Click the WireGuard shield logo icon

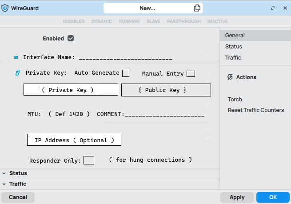[x=5, y=8]
